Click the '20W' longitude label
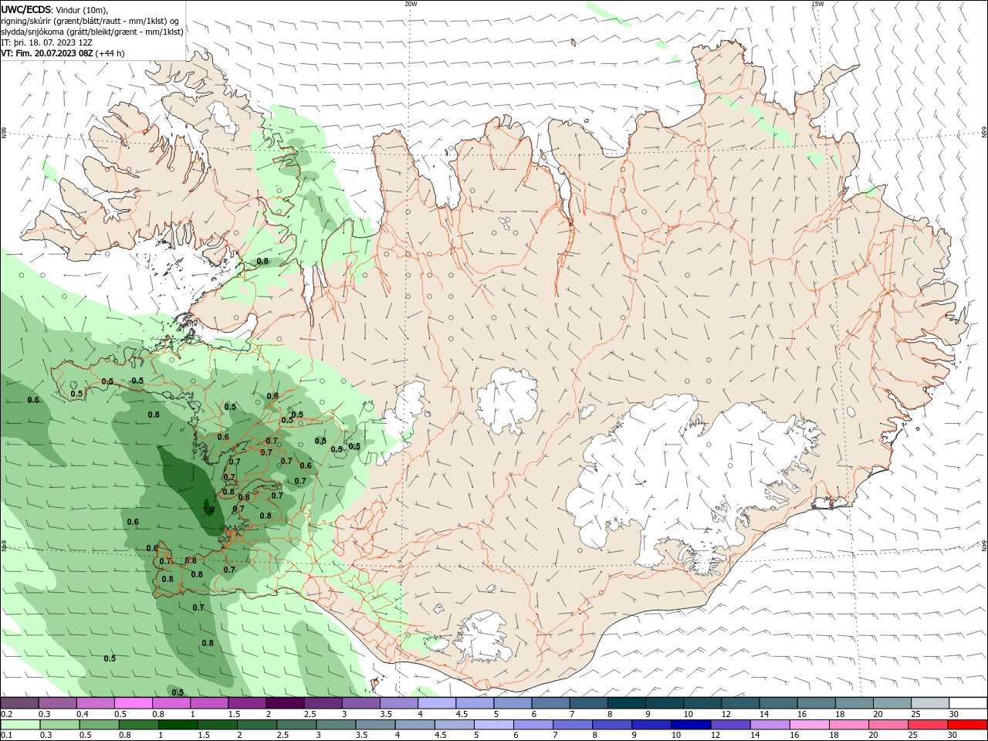This screenshot has height=741, width=988. coord(411,3)
